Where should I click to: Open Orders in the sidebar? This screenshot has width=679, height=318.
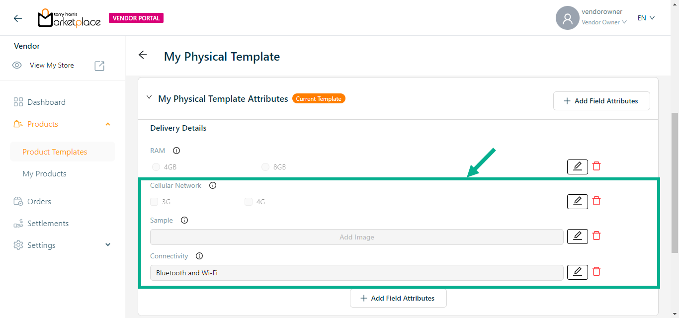point(39,201)
